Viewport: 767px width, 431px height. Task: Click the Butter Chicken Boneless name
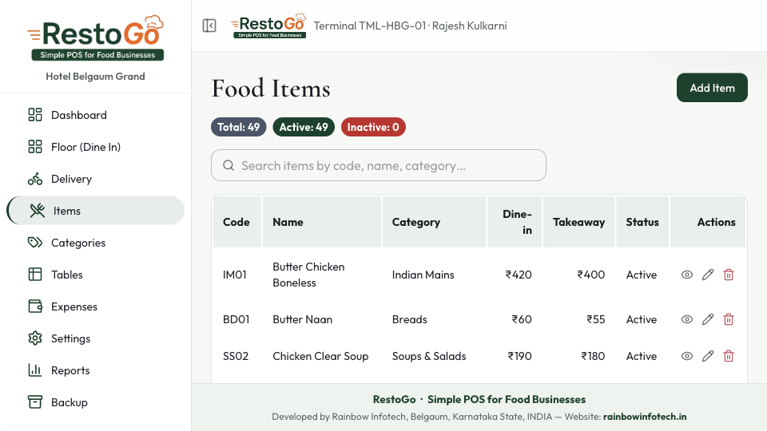[x=308, y=275]
